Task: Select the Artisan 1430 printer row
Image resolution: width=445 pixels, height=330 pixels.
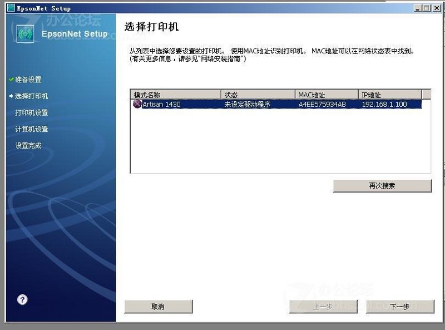Action: point(276,104)
